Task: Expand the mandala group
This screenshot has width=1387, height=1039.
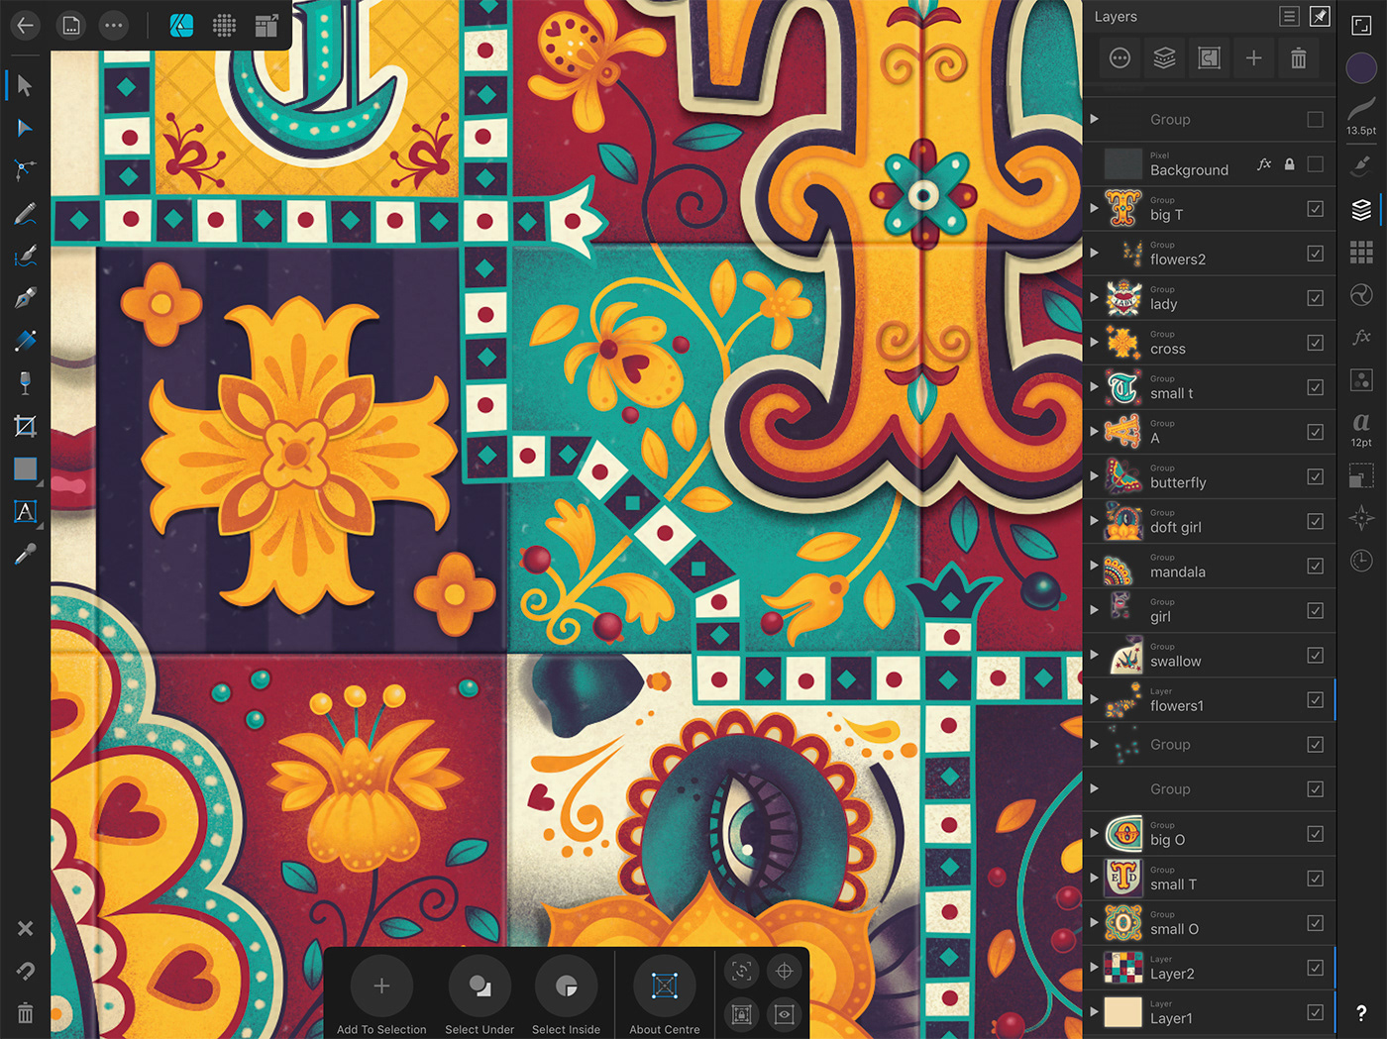Action: click(1094, 565)
